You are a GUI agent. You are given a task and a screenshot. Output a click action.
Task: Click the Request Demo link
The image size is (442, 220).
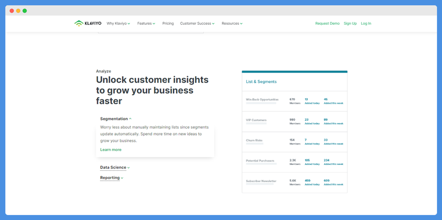point(327,24)
